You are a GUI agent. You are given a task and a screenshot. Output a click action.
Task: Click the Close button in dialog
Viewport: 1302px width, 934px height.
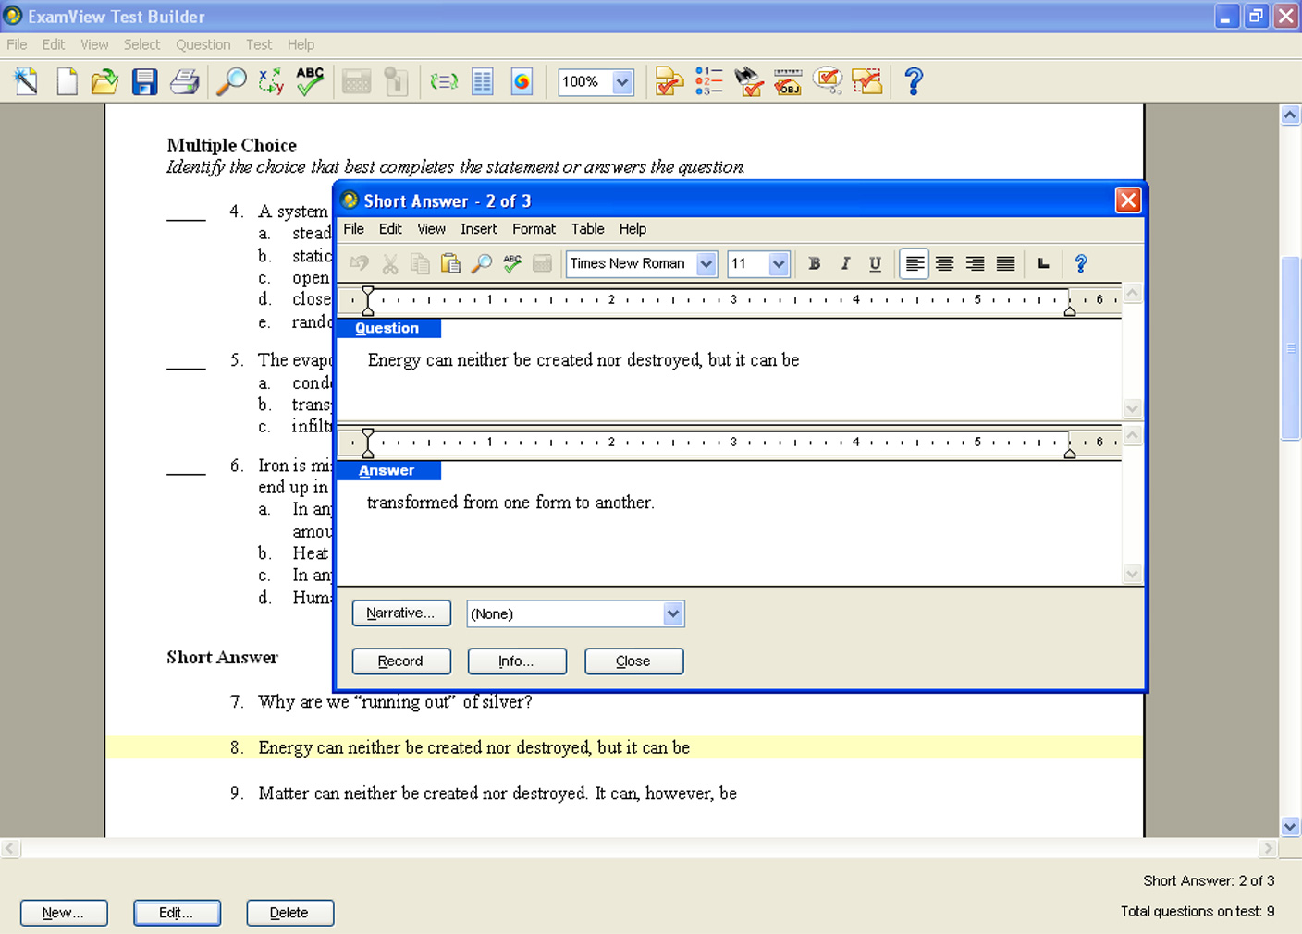click(633, 661)
